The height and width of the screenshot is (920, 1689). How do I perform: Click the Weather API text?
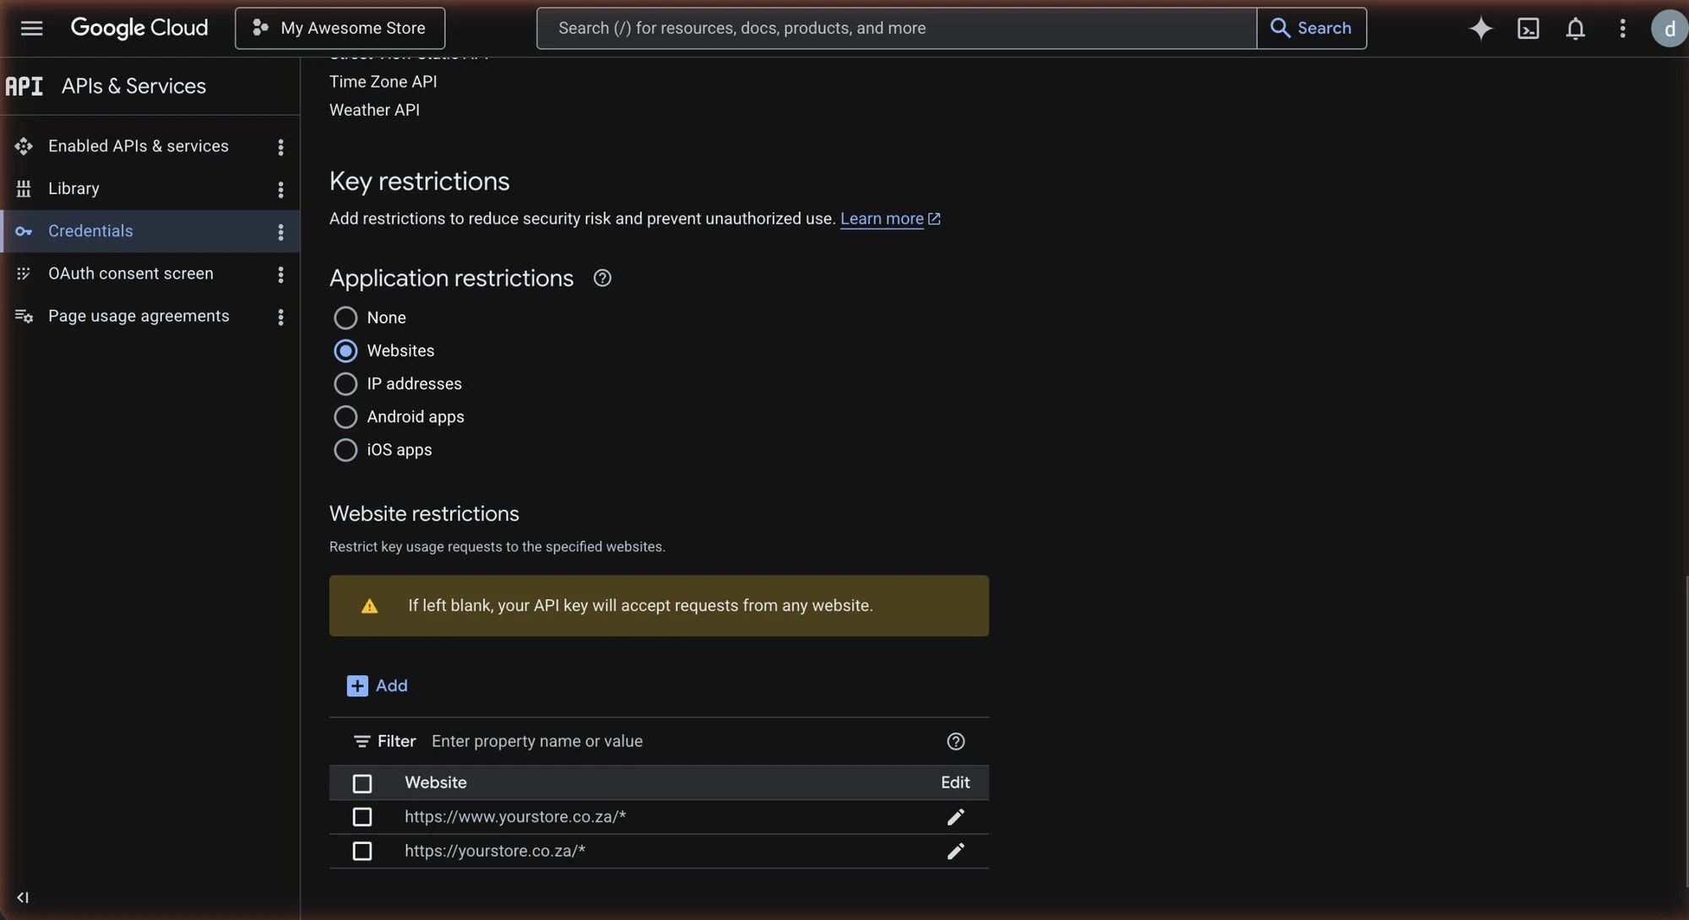pyautogui.click(x=374, y=110)
